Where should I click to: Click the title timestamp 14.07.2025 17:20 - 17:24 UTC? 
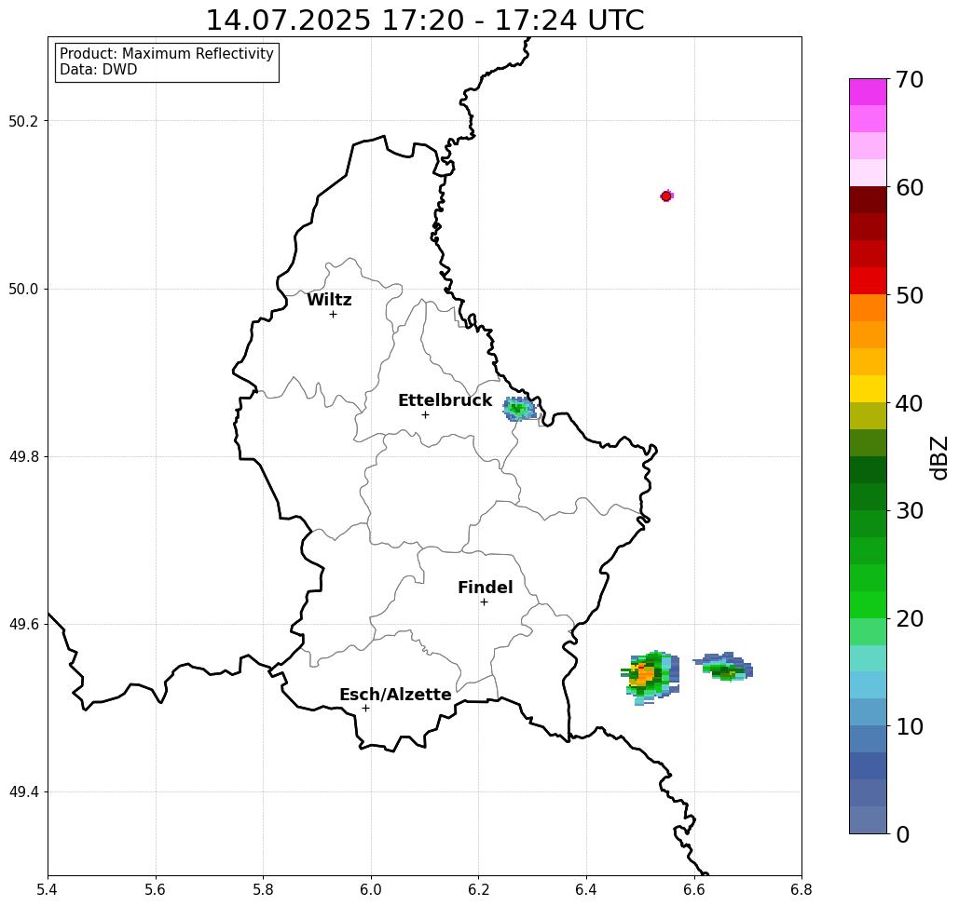pyautogui.click(x=424, y=20)
